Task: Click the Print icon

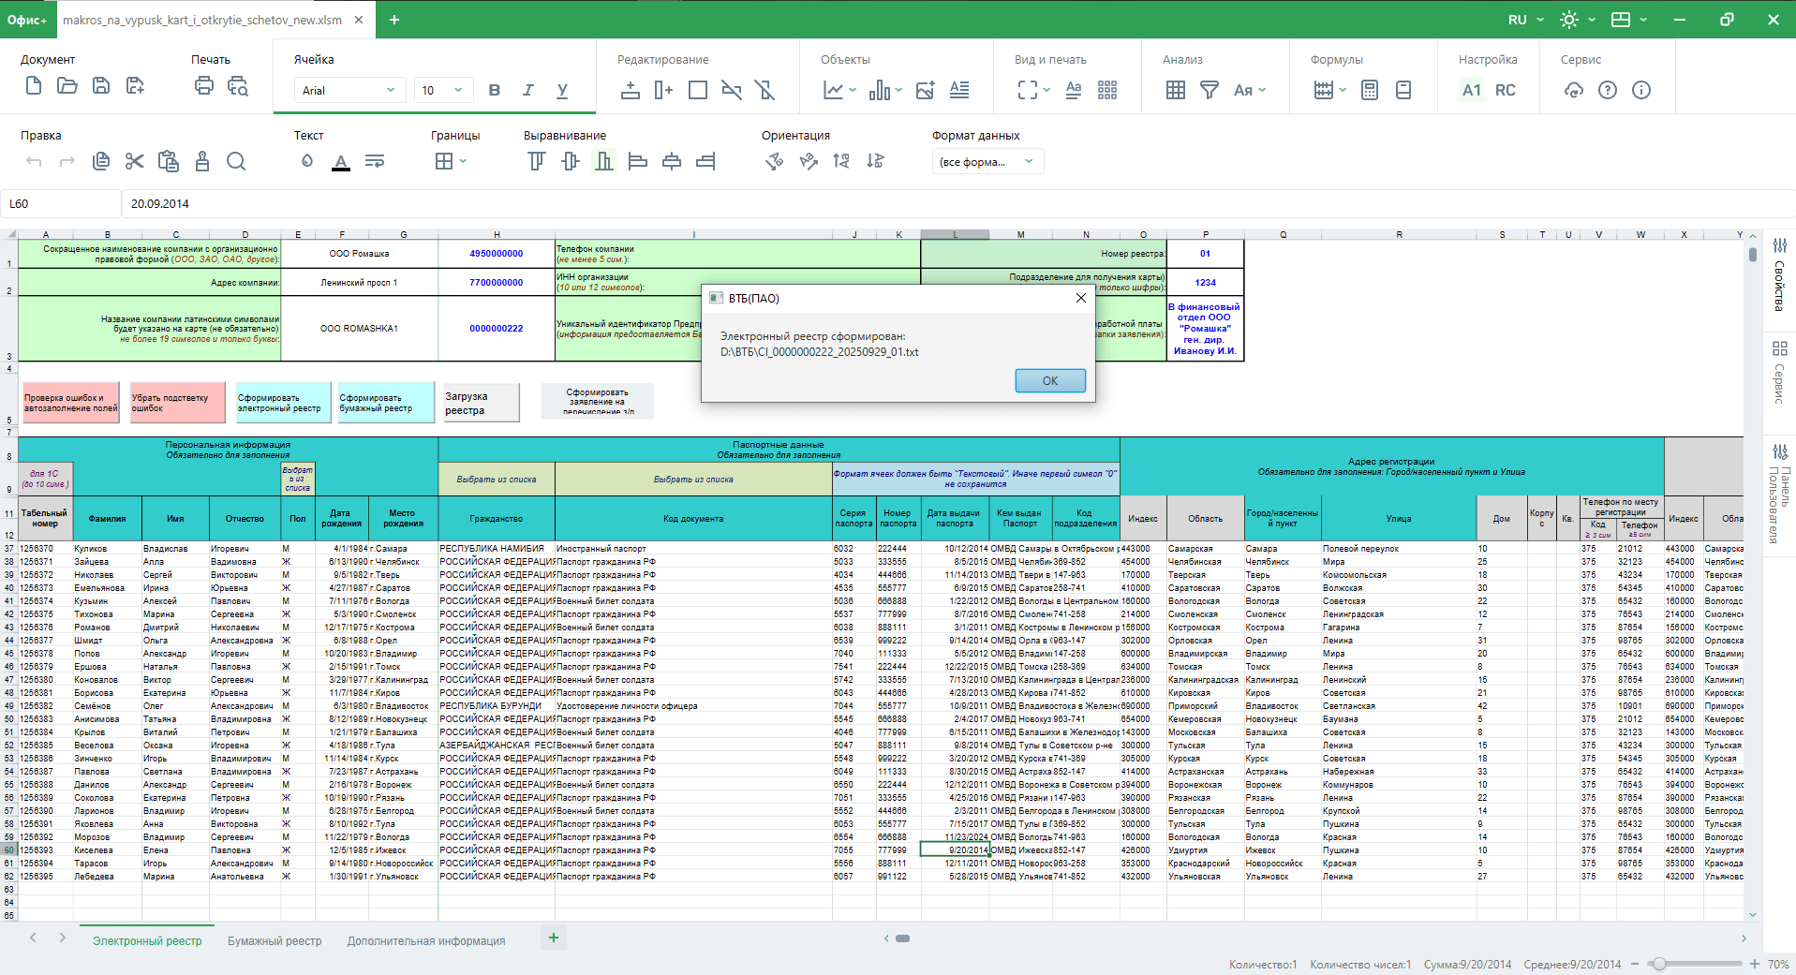Action: pyautogui.click(x=203, y=87)
